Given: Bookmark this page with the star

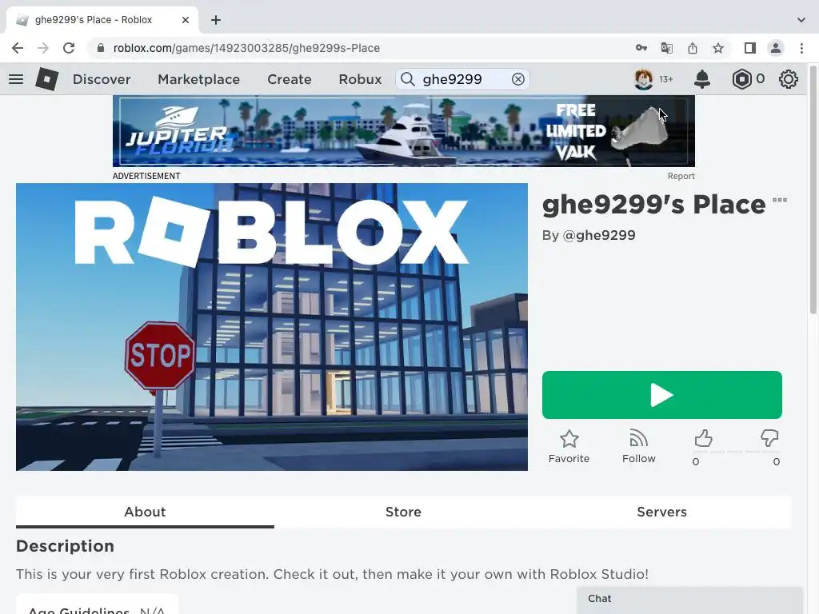Looking at the screenshot, I should 718,48.
